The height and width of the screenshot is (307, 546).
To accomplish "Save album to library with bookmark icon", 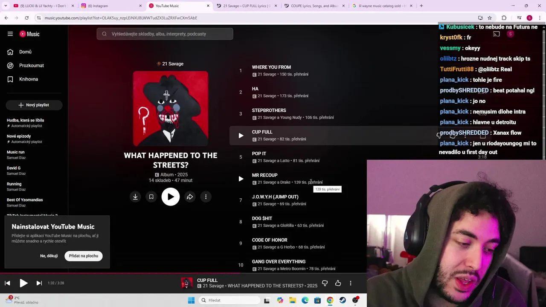I will point(151,197).
